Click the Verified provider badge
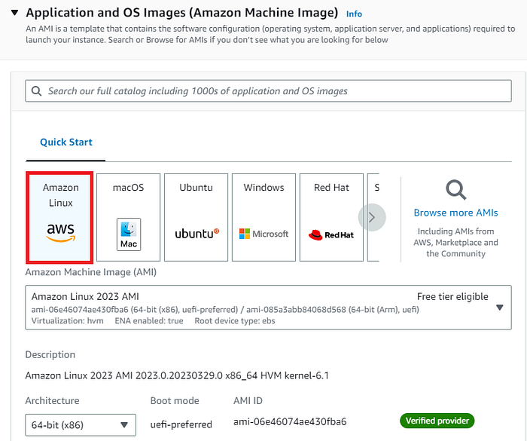This screenshot has height=441, width=527. click(437, 421)
